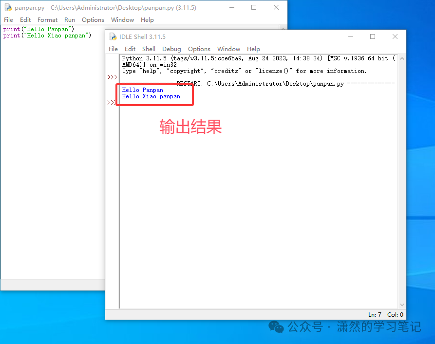Open Shell menu in IDLE Shell
The width and height of the screenshot is (435, 344).
pyautogui.click(x=149, y=49)
